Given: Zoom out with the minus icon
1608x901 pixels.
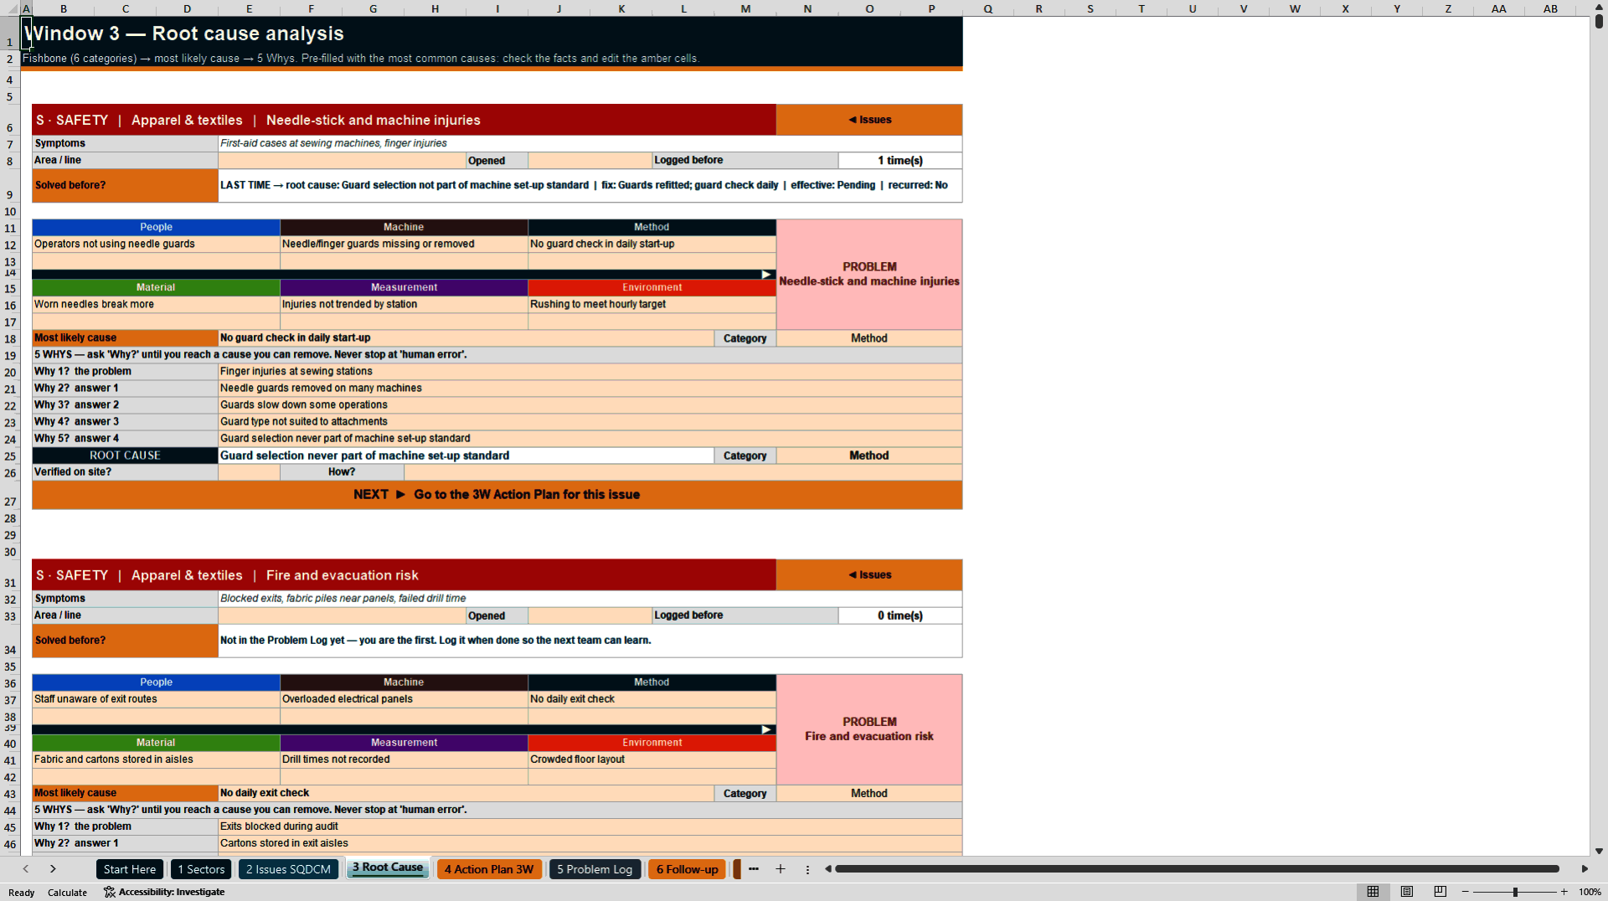Looking at the screenshot, I should (x=1466, y=892).
